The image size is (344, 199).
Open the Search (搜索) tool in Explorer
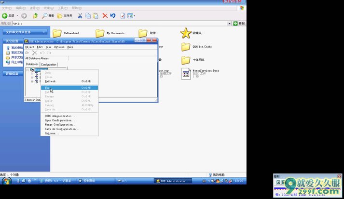coord(48,15)
